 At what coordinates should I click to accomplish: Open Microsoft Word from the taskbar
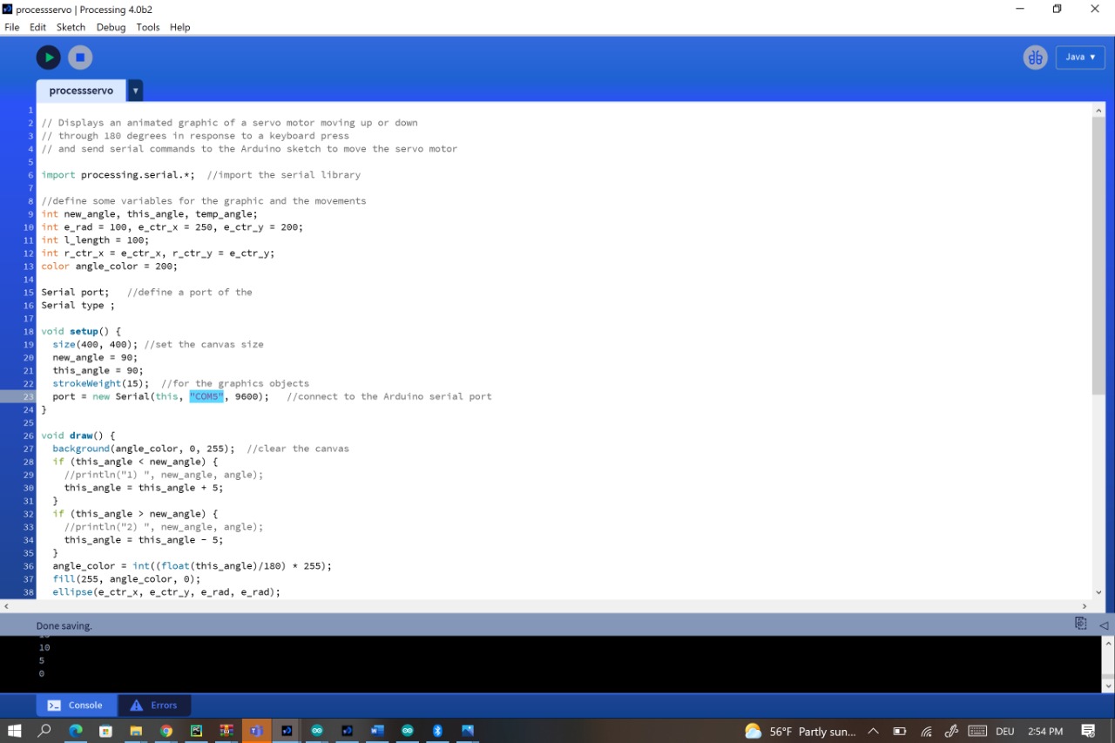377,731
